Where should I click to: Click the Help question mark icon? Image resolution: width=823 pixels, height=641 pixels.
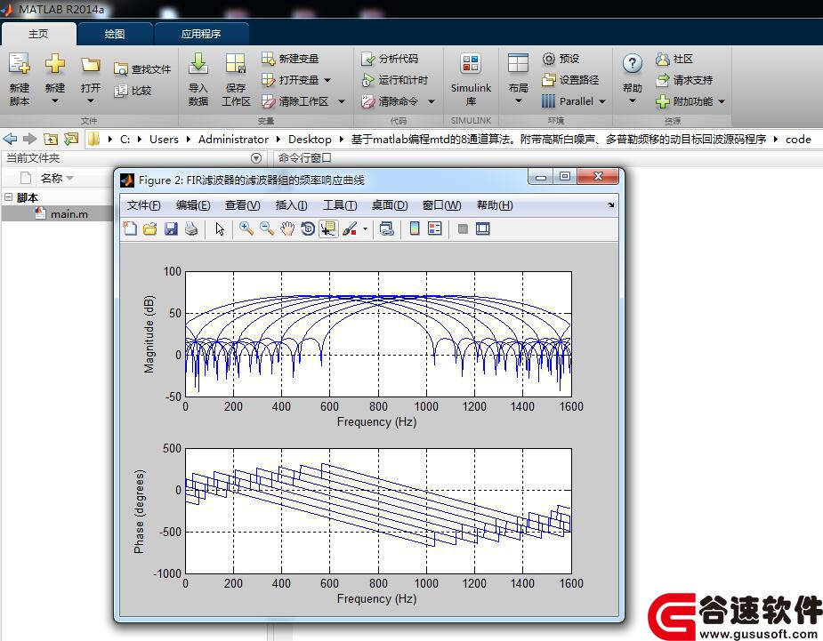coord(633,64)
